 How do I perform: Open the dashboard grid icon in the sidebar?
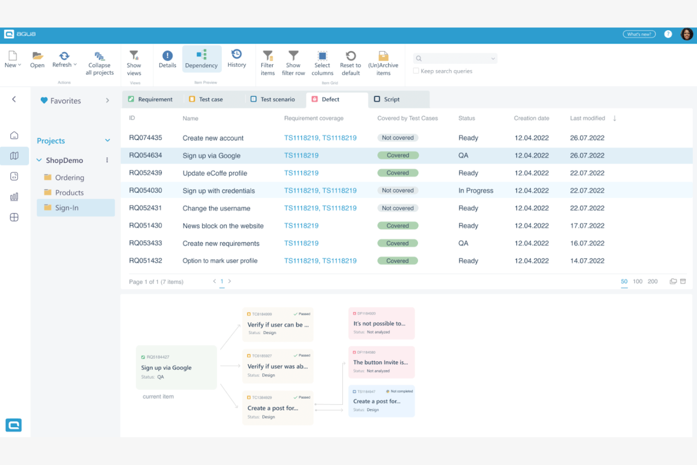tap(14, 217)
